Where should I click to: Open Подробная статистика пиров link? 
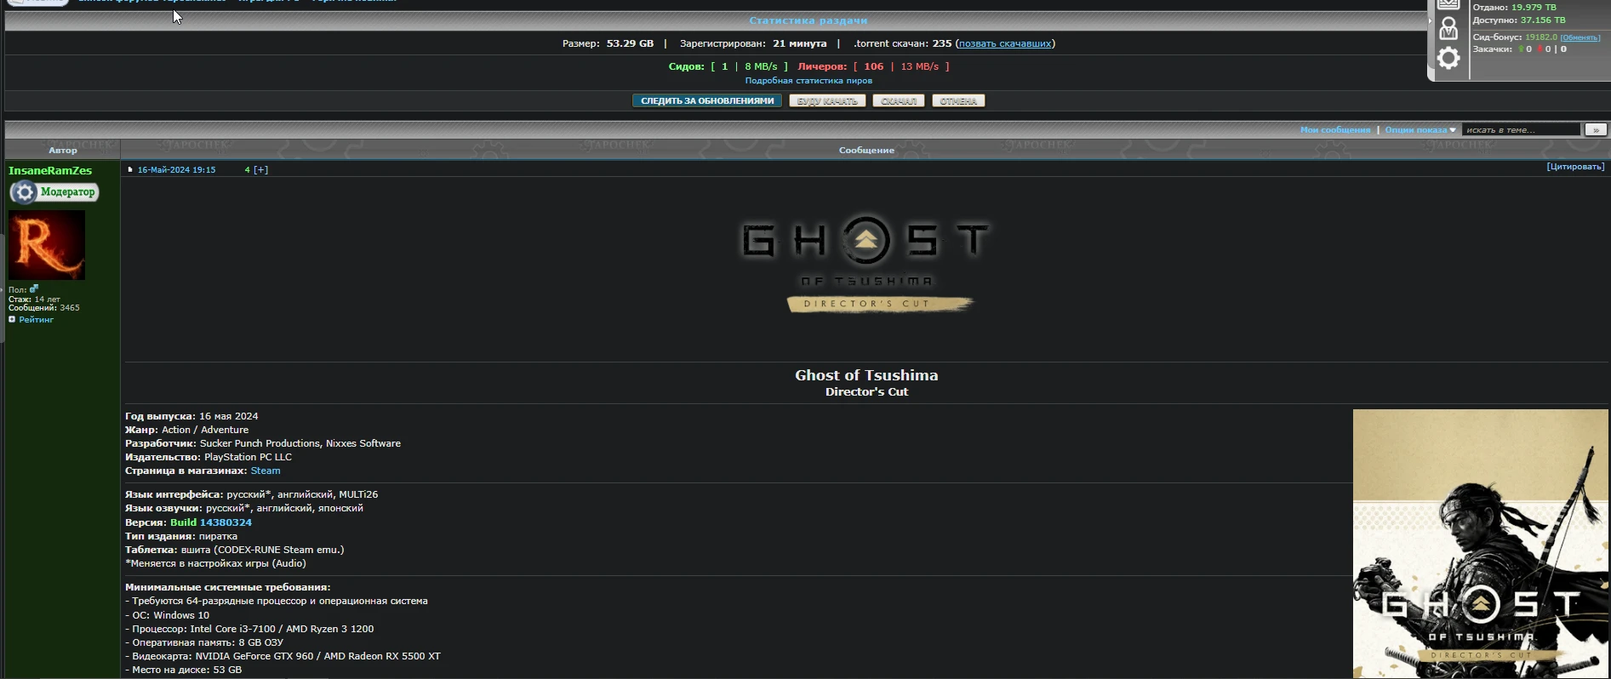[x=808, y=81]
